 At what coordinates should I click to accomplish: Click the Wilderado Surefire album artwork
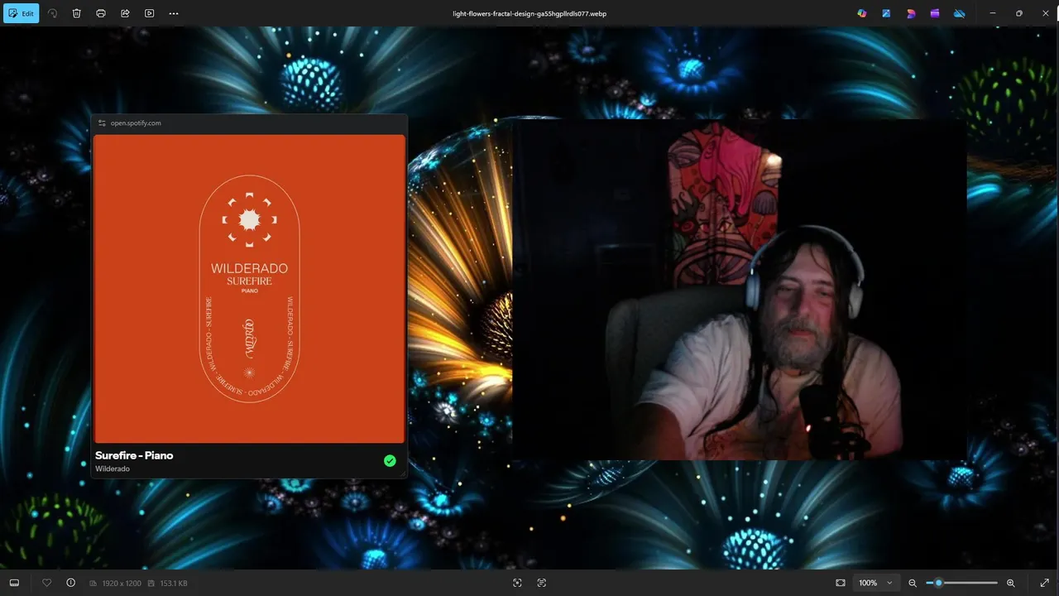coord(249,289)
